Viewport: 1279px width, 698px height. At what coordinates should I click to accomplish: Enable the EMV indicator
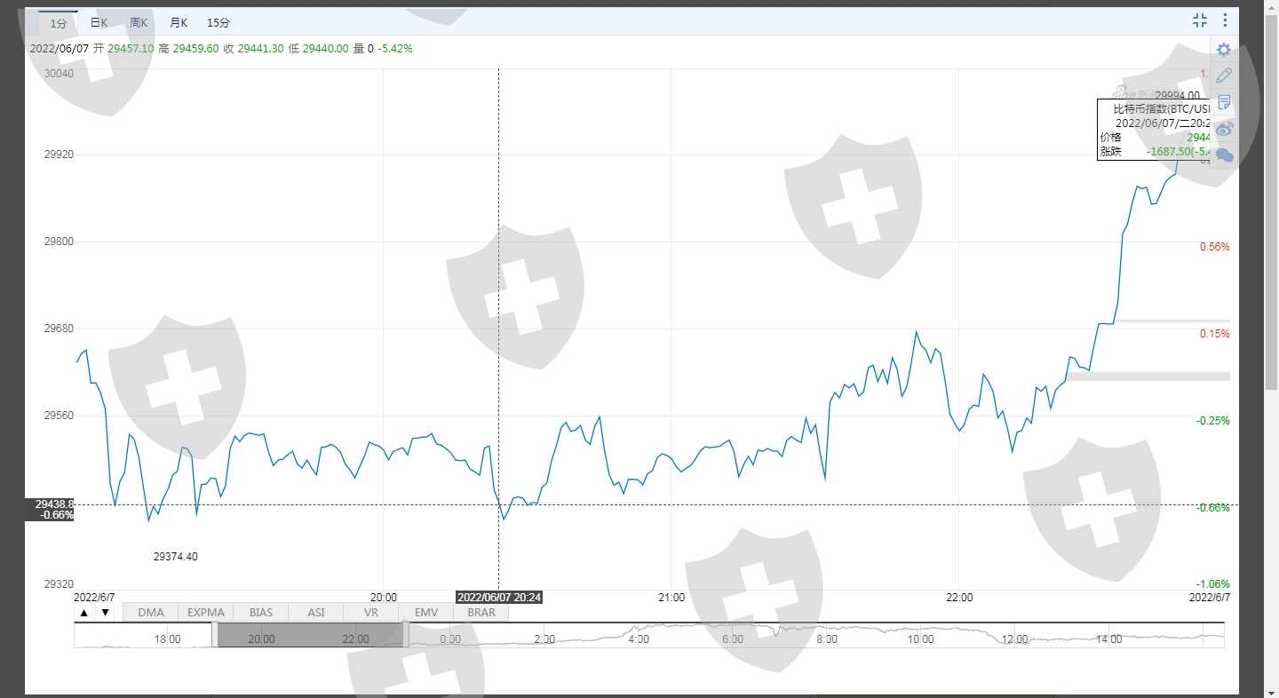click(x=426, y=613)
